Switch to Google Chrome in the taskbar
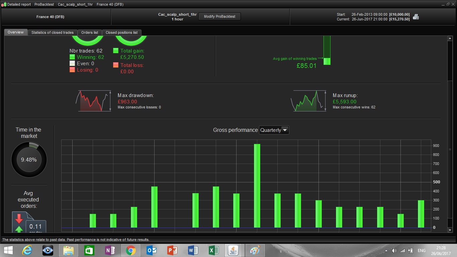 [130, 250]
